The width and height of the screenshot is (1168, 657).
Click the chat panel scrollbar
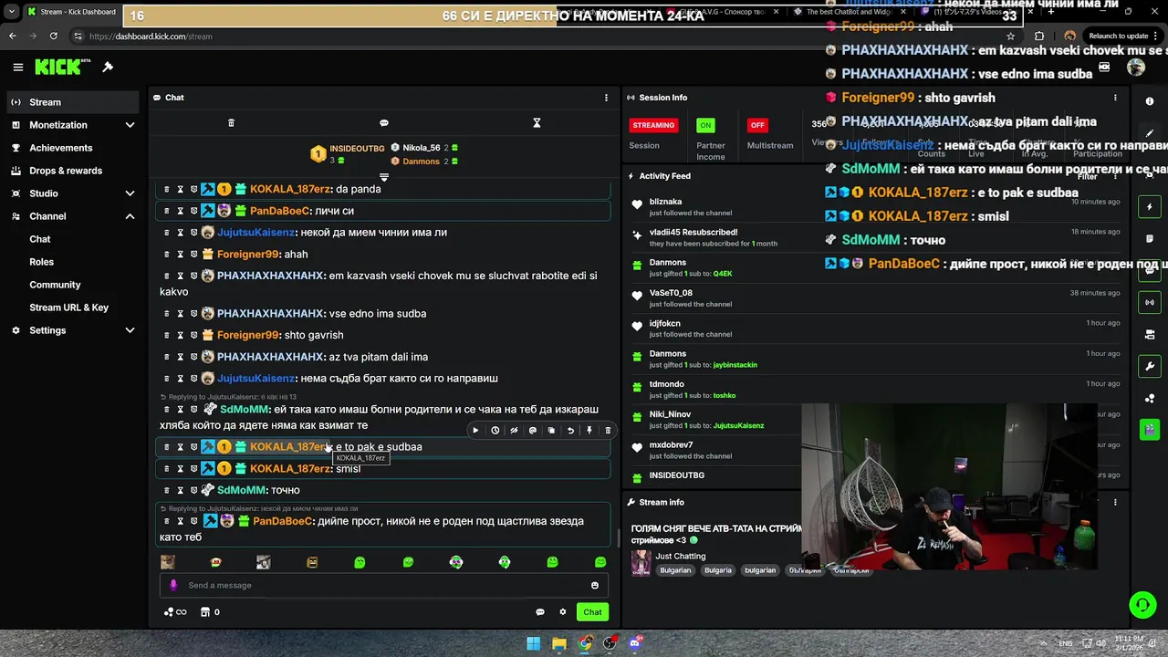618,537
